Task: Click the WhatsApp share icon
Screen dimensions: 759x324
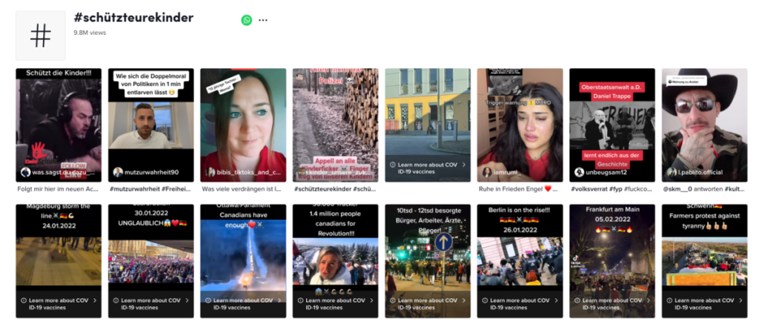Action: click(246, 20)
